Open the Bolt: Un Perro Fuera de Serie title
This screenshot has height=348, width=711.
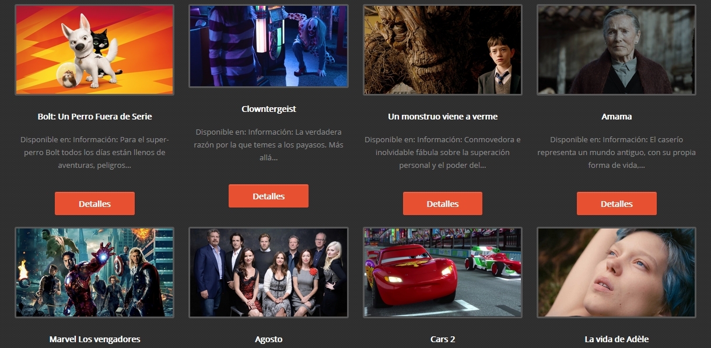coord(94,117)
